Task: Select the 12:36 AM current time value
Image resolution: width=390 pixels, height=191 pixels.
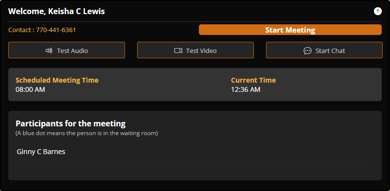Action: [x=246, y=89]
